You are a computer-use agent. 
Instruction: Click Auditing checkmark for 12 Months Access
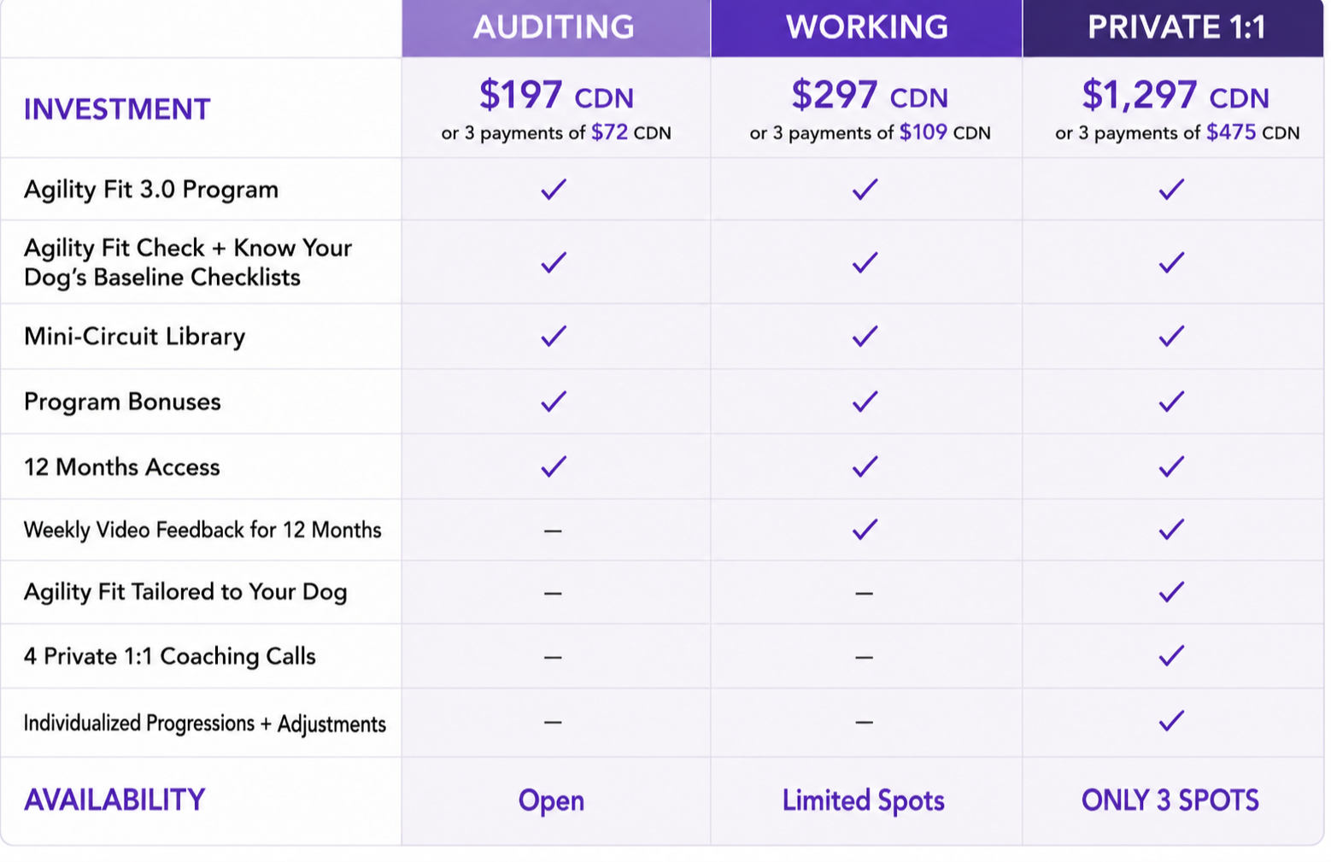[554, 466]
